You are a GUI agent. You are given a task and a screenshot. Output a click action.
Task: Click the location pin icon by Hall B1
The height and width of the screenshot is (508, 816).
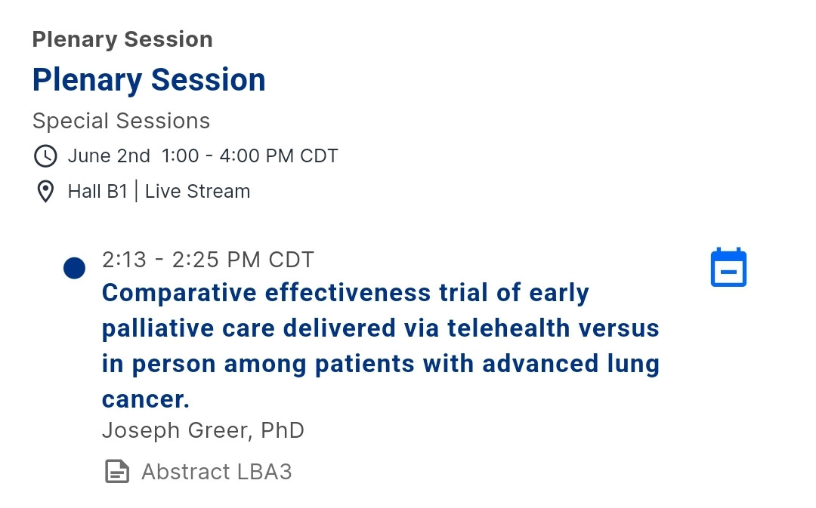(45, 192)
